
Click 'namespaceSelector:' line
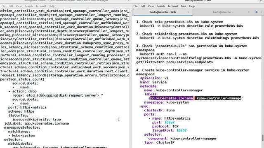tap(22, 127)
